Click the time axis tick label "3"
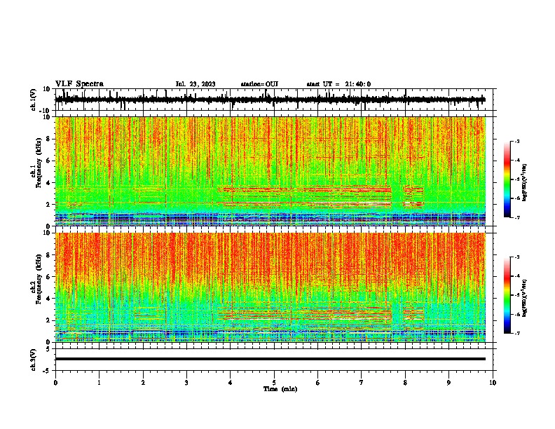This screenshot has width=555, height=429. (x=186, y=383)
